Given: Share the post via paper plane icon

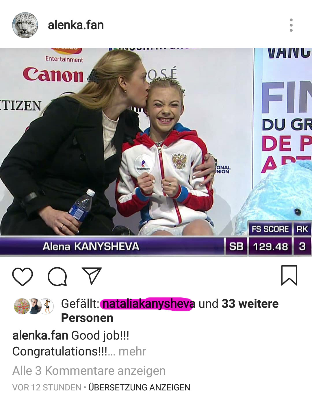Looking at the screenshot, I should point(92,276).
